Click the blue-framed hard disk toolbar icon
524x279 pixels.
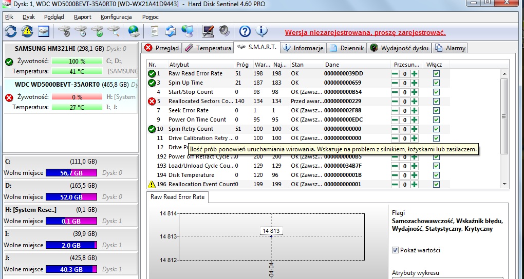tap(44, 31)
